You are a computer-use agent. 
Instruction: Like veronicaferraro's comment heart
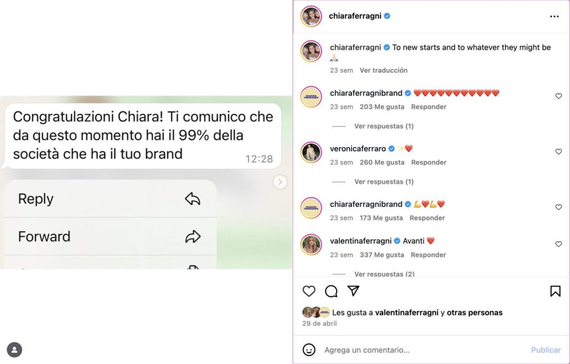[x=559, y=152]
